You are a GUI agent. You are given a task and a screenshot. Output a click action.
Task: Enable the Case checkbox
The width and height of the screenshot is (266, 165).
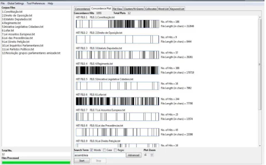[x=104, y=150]
